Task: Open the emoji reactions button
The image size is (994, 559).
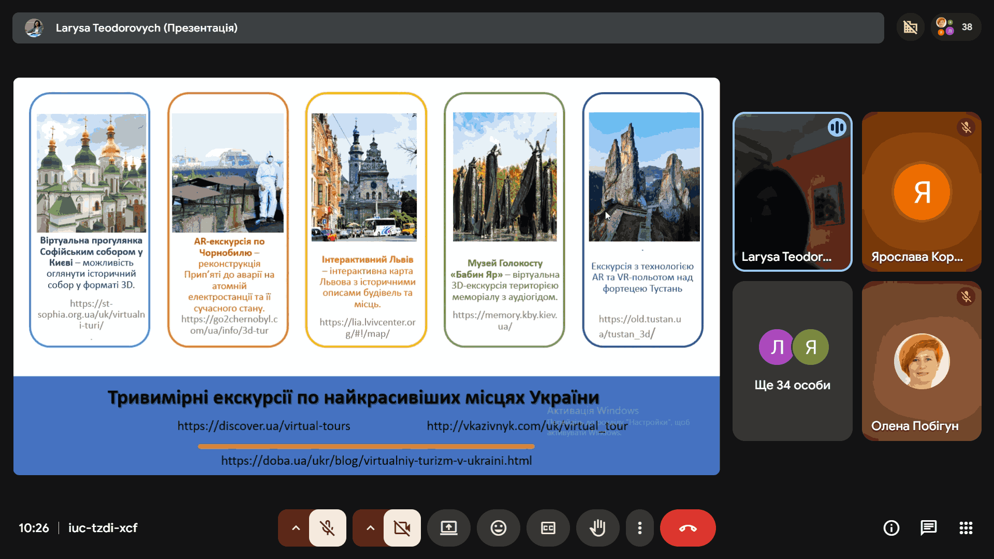Action: click(498, 528)
